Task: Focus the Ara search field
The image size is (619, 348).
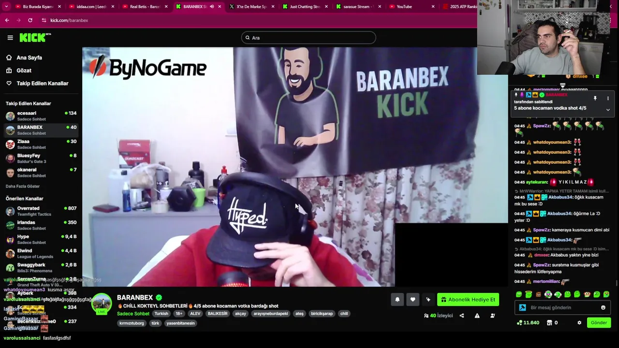Action: 309,38
